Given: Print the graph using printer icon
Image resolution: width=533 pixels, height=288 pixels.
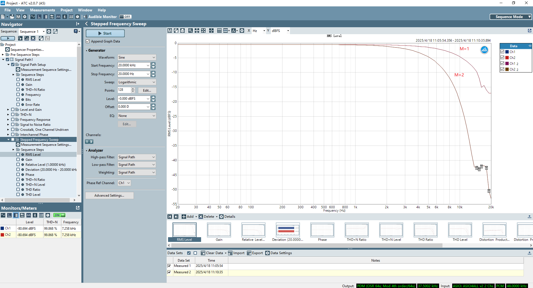Looking at the screenshot, I should coord(182,31).
